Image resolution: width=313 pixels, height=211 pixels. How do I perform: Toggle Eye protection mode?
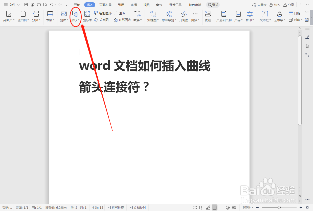[234, 207]
